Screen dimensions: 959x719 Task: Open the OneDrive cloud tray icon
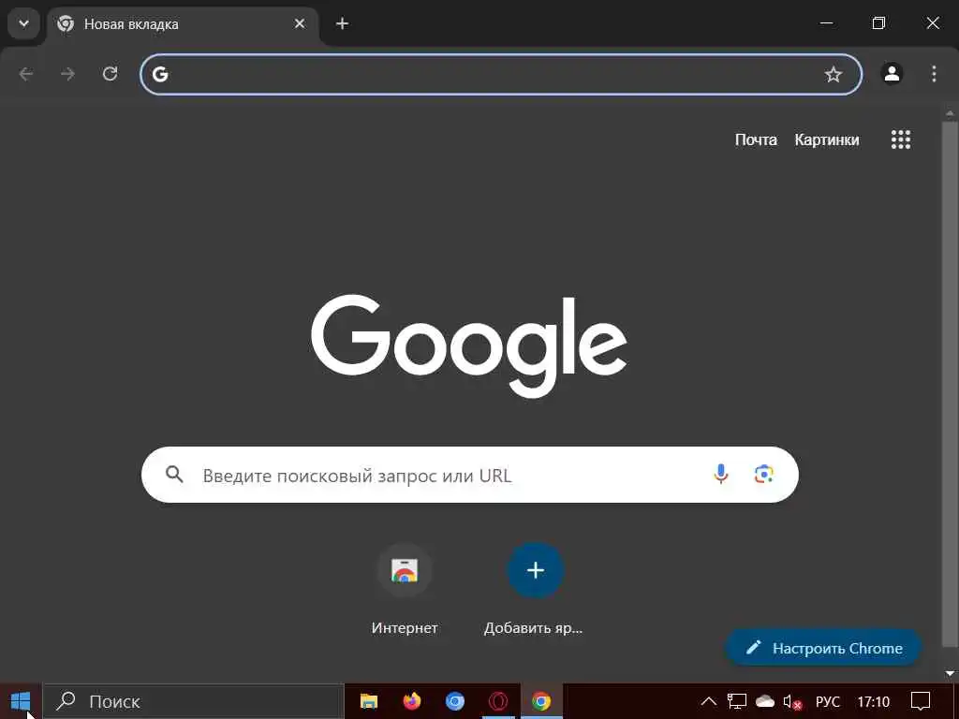tap(764, 701)
